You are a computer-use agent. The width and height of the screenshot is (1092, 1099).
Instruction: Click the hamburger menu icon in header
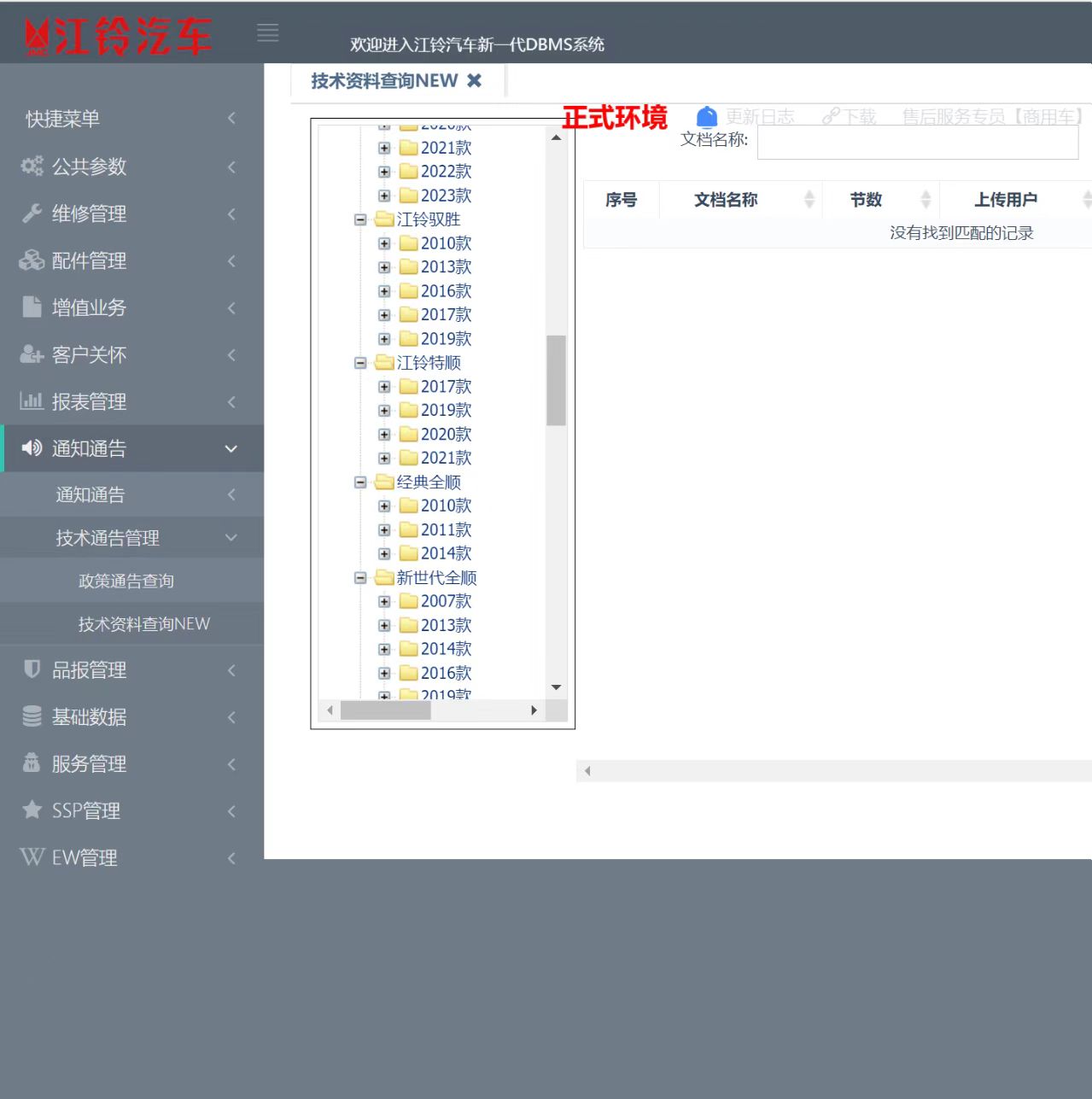[x=268, y=33]
